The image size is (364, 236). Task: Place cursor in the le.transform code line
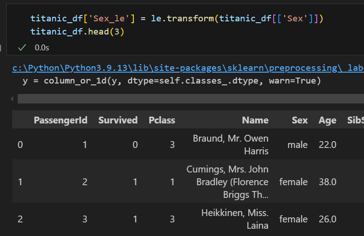click(x=176, y=19)
